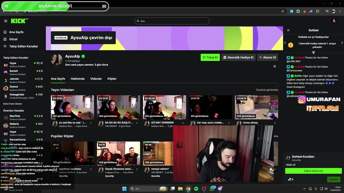344x193 pixels.
Task: Open Chrome's three-dot menu
Action: point(341,11)
